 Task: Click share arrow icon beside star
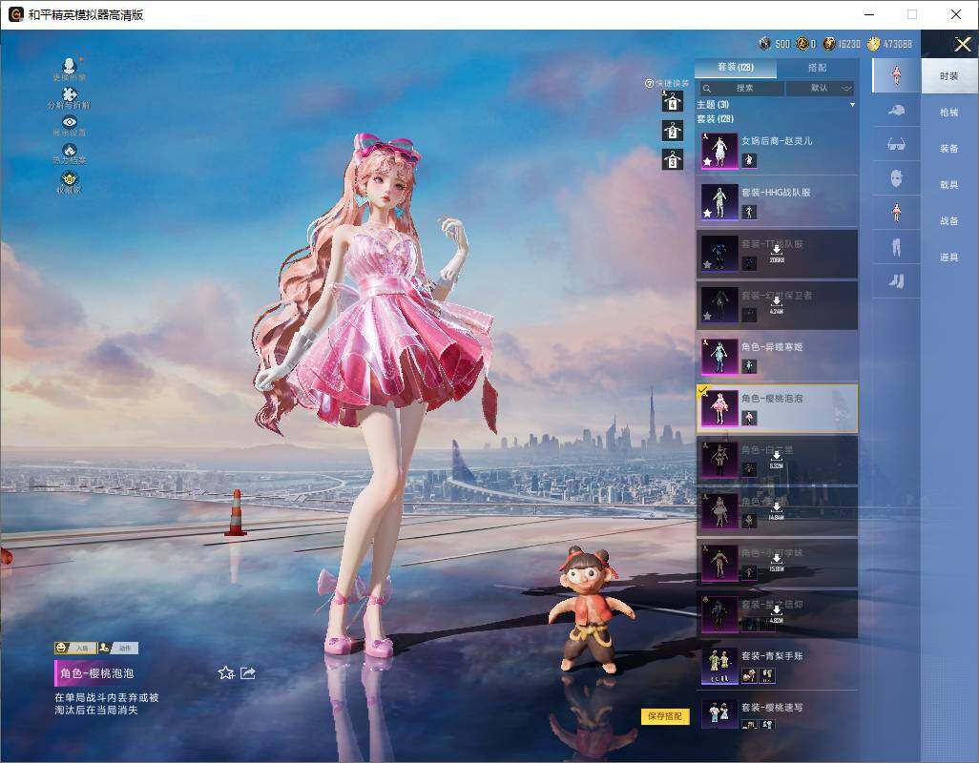248,672
